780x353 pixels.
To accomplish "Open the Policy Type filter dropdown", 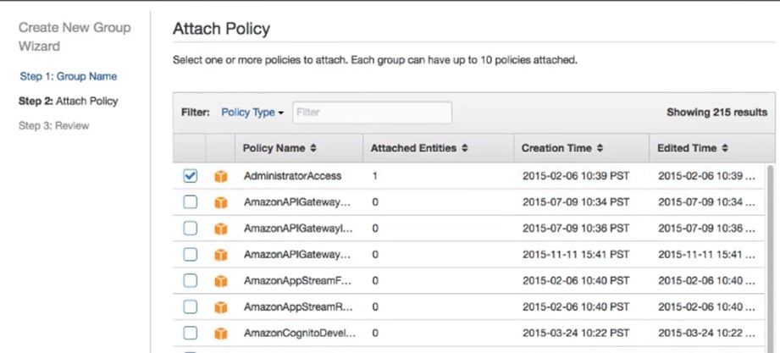I will click(x=252, y=113).
